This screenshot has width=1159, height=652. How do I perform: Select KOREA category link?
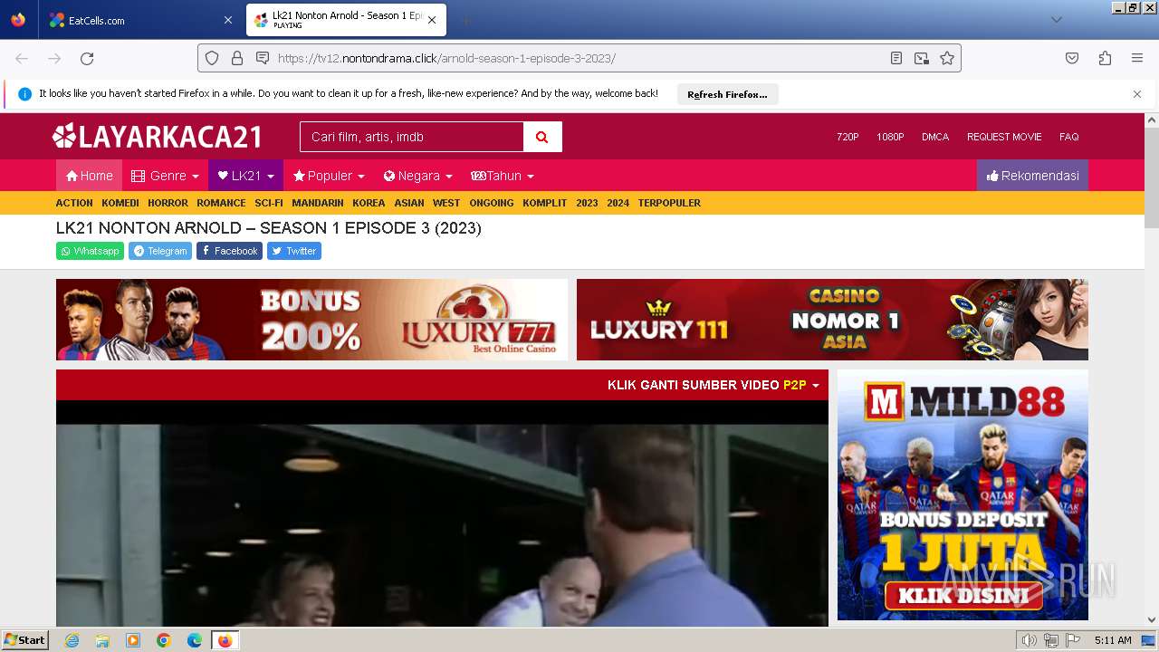click(369, 203)
